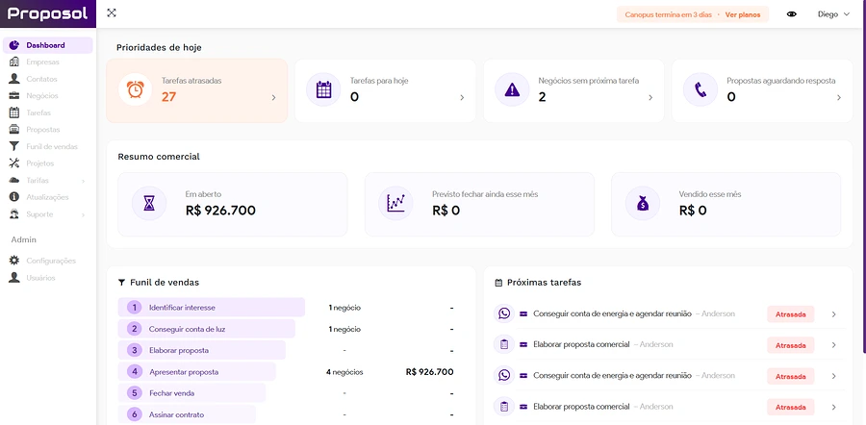Viewport: 866px width, 425px height.
Task: Click the money bag icon for Vendido esse mês
Action: 643,203
